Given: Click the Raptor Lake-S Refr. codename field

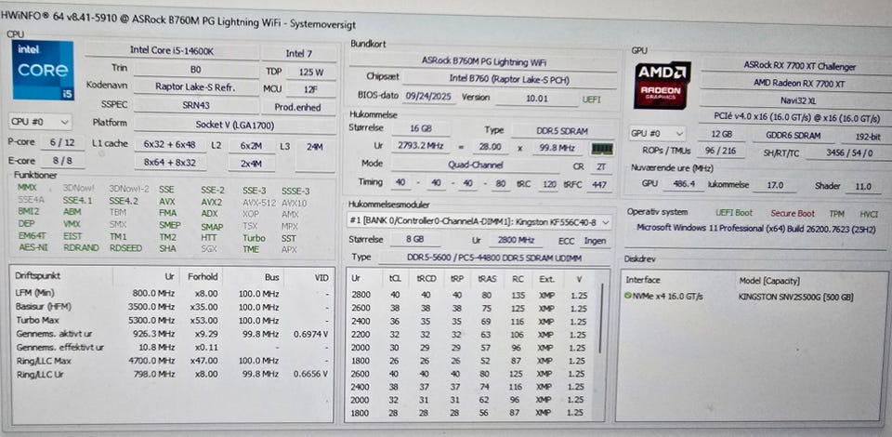Looking at the screenshot, I should [196, 87].
